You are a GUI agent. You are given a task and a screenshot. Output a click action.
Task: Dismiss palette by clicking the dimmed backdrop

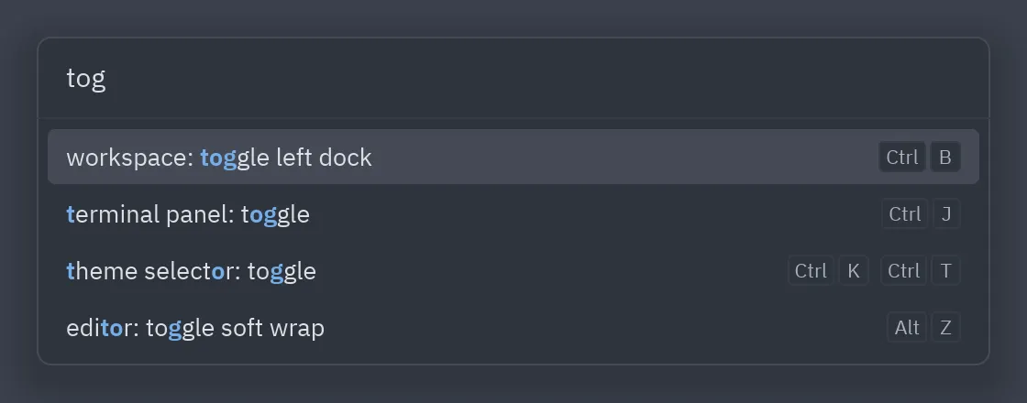pyautogui.click(x=513, y=386)
